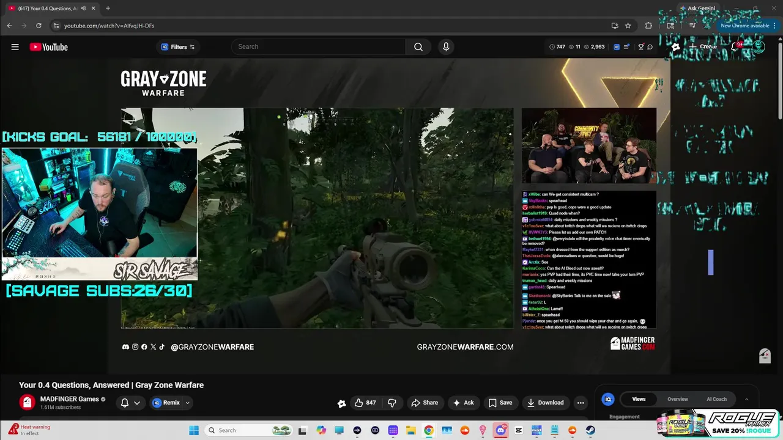Go to YouTube home via logo
This screenshot has width=783, height=440.
click(x=48, y=47)
